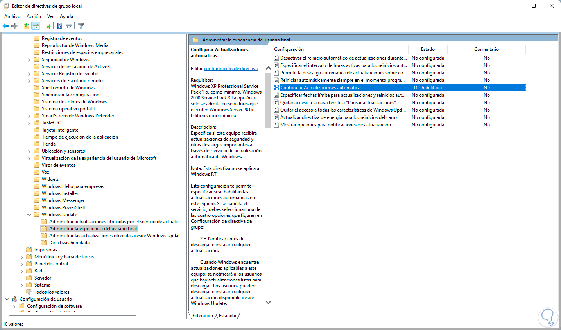Expand the Tablet PC folder
Image resolution: width=561 pixels, height=330 pixels.
[29, 123]
